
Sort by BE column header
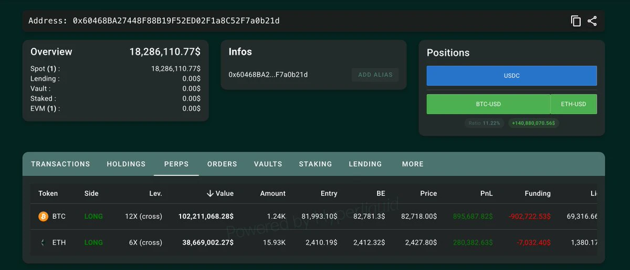pos(381,193)
